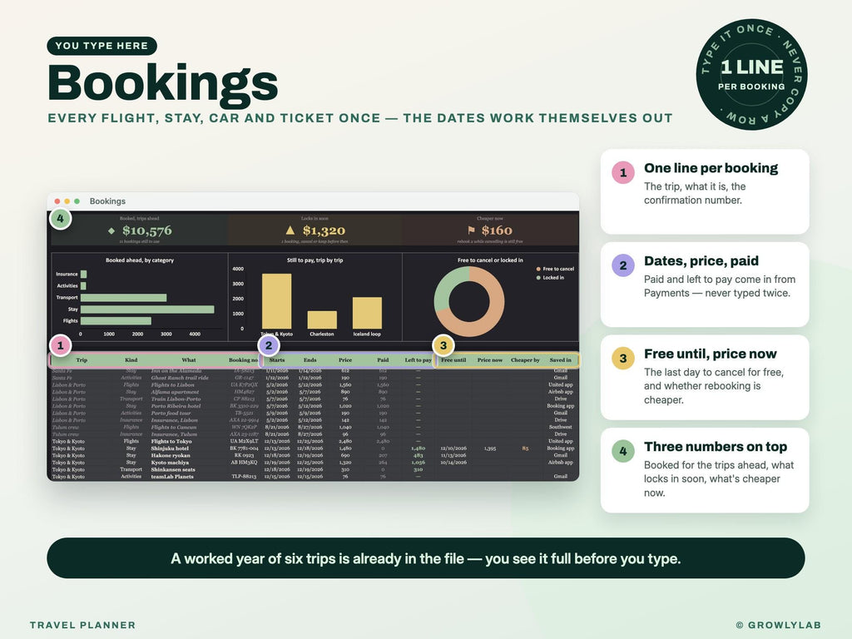Click the warning triangle icon beside $1,320
The width and height of the screenshot is (852, 639).
pos(290,230)
